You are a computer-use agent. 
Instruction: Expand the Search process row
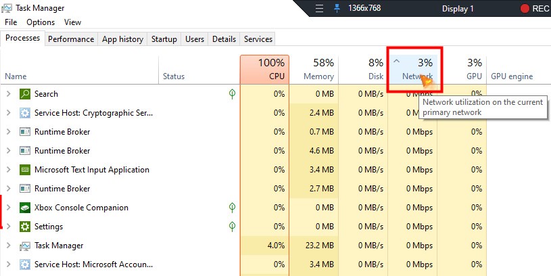coord(8,94)
